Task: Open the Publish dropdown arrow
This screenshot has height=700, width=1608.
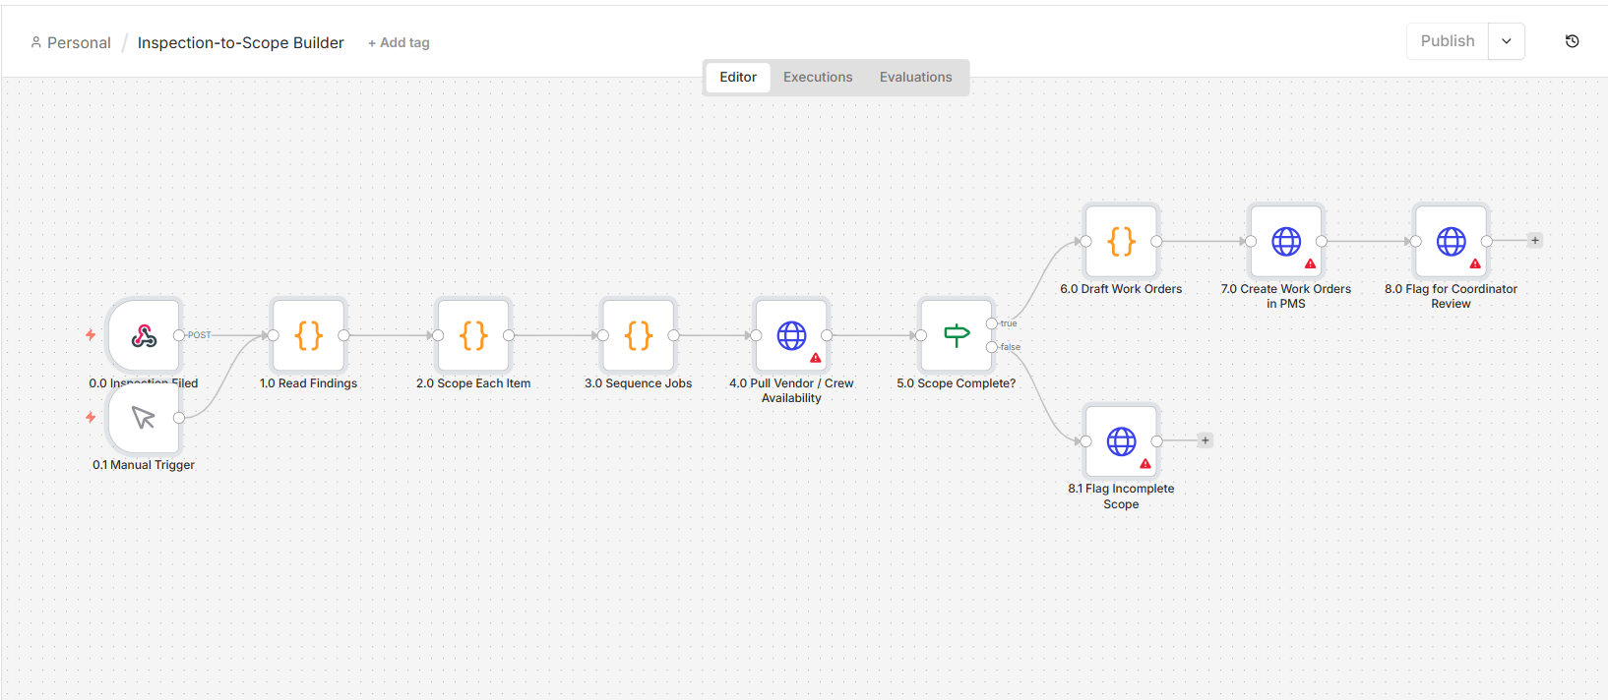Action: click(1507, 41)
